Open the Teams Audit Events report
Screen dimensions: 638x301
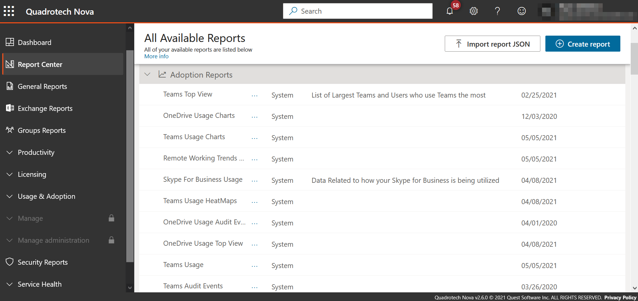(193, 286)
